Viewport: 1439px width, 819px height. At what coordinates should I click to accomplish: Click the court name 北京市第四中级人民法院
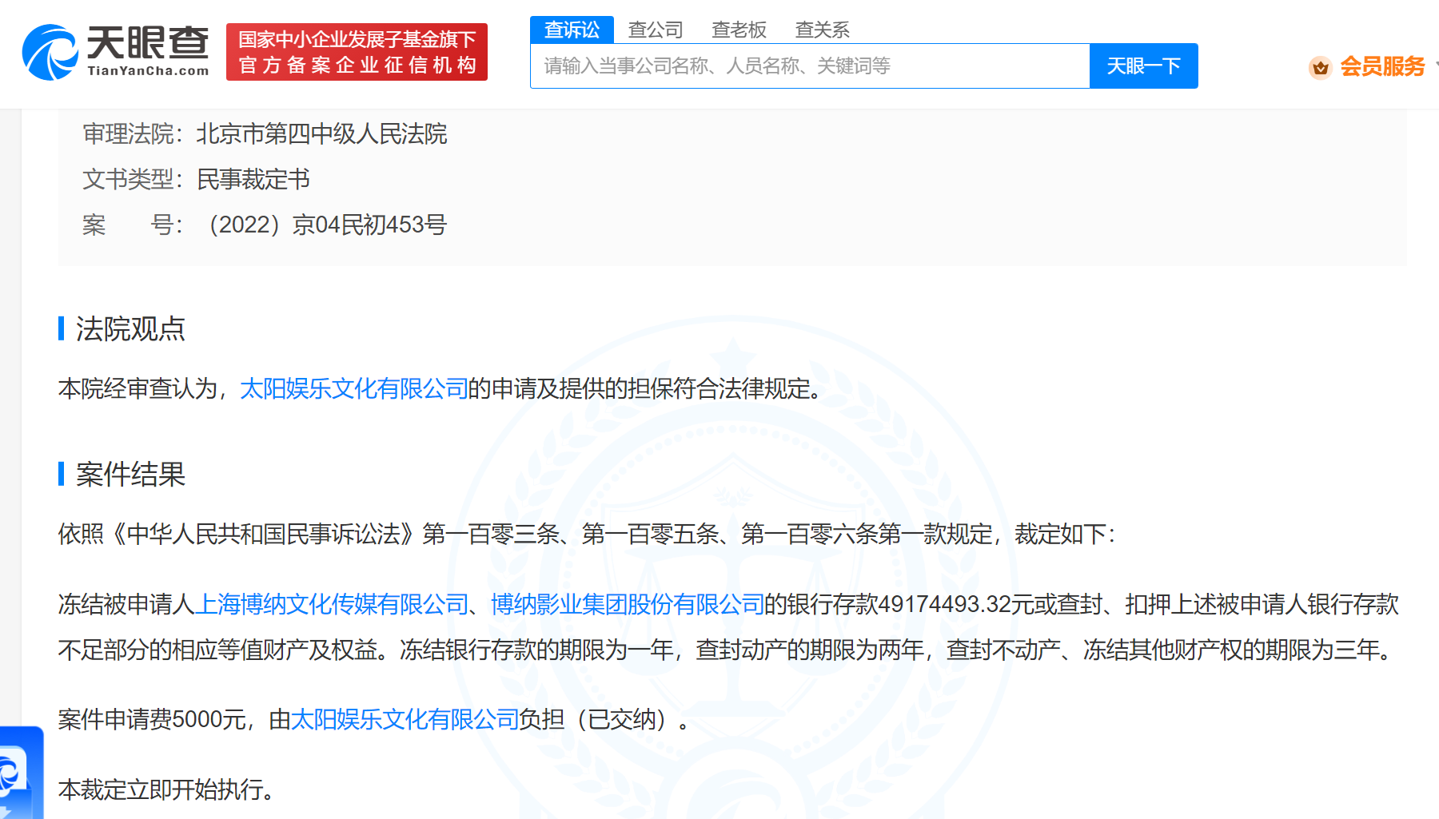(x=321, y=133)
